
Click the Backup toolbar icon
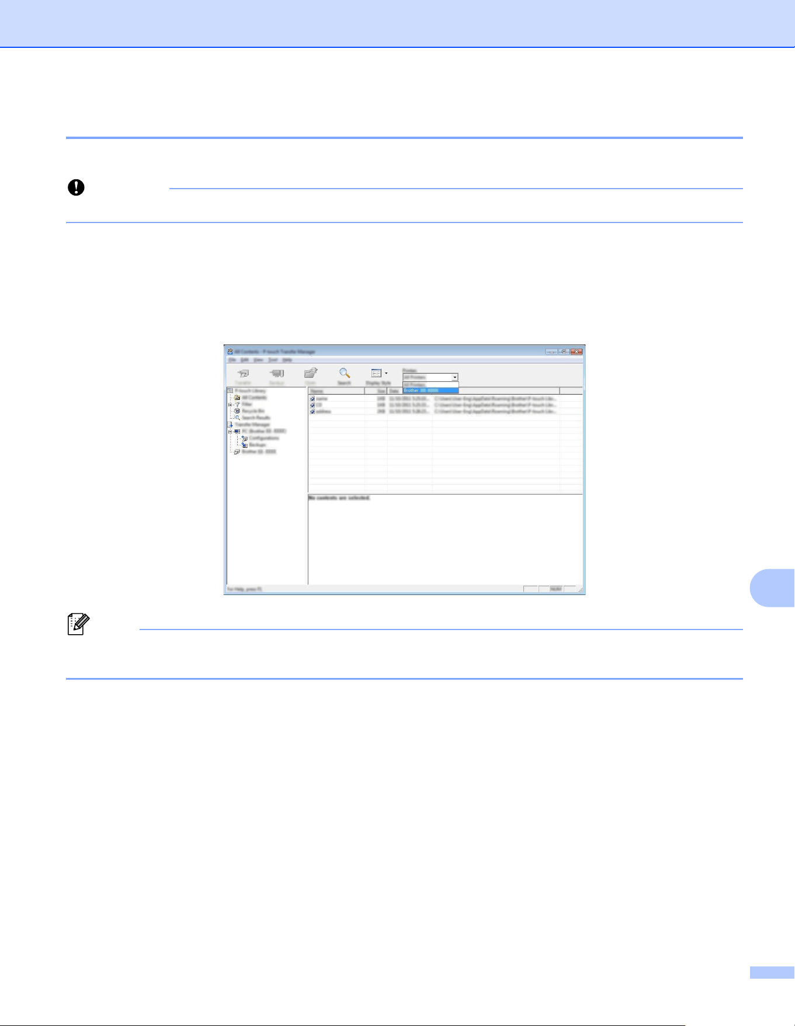click(277, 373)
